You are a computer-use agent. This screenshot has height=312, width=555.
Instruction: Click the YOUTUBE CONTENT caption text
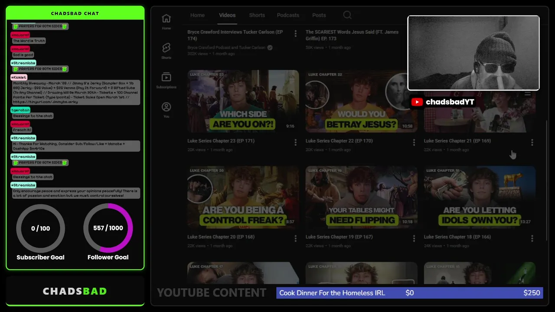pos(211,293)
